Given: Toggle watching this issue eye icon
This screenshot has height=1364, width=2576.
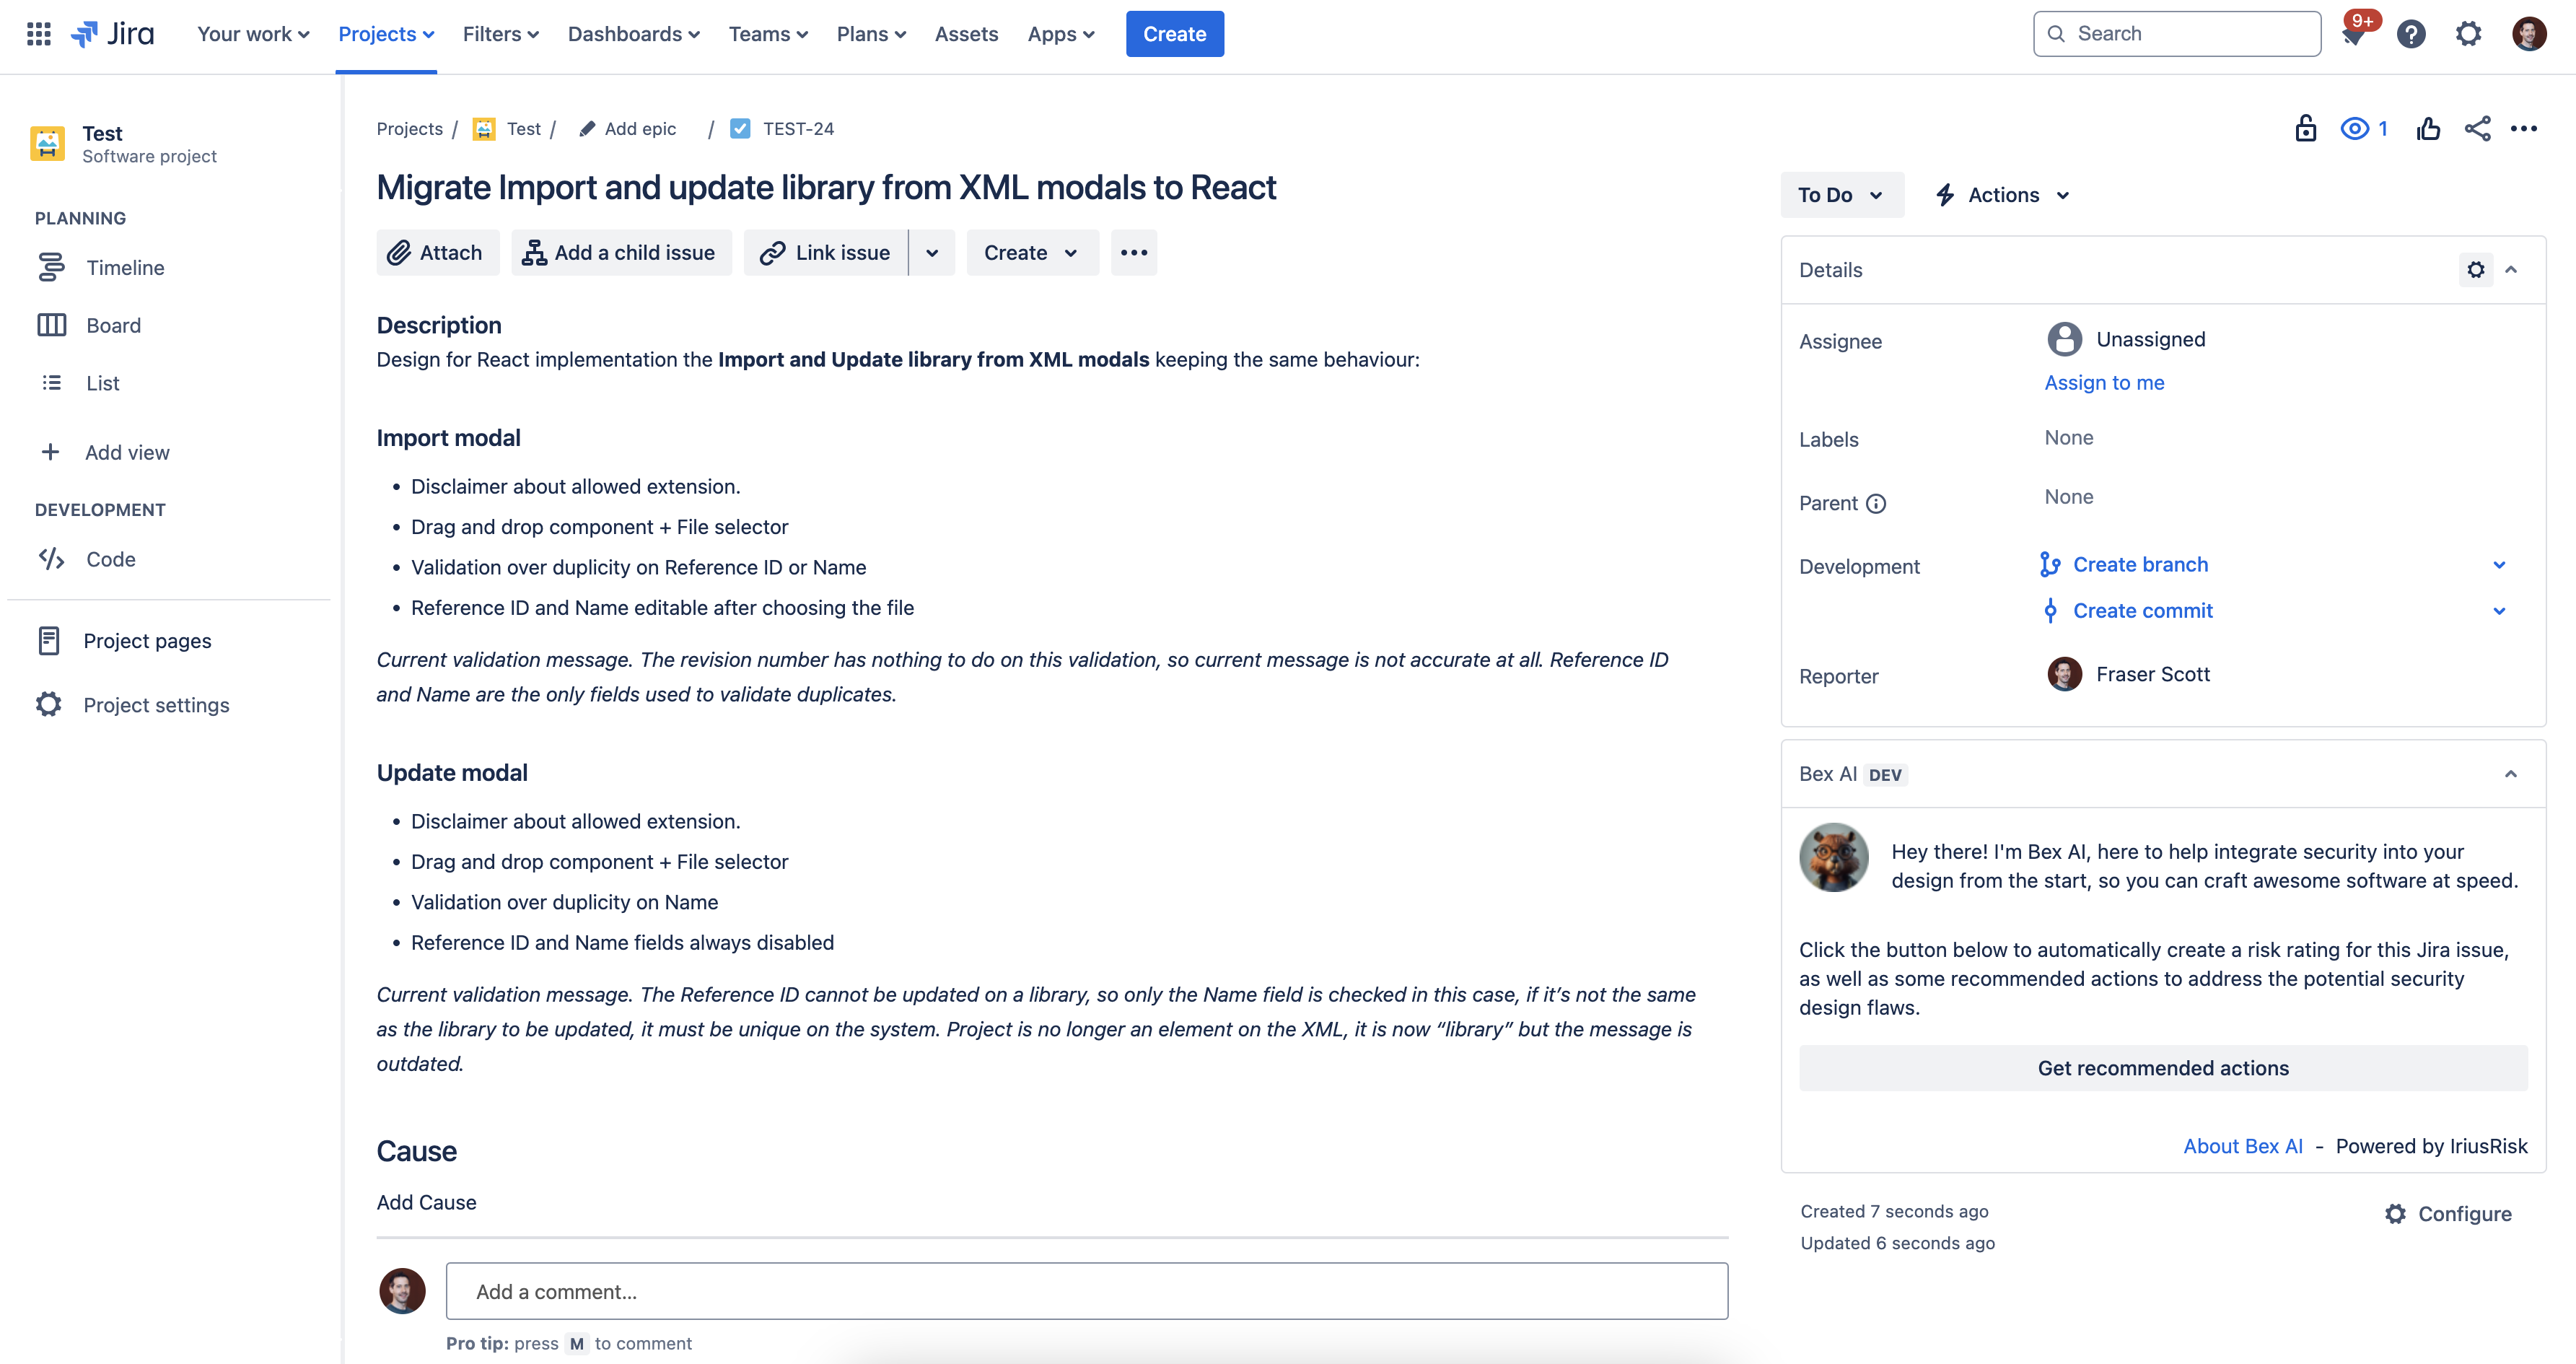Looking at the screenshot, I should (2355, 129).
